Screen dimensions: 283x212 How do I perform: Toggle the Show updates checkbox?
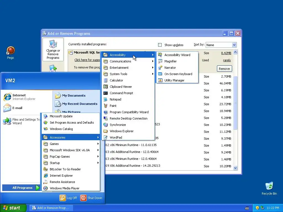pyautogui.click(x=160, y=45)
